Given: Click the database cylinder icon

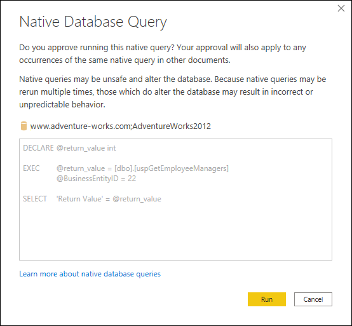Looking at the screenshot, I should (x=24, y=126).
